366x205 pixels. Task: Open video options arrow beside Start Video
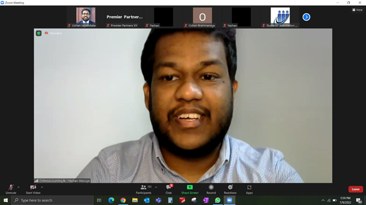(42, 187)
